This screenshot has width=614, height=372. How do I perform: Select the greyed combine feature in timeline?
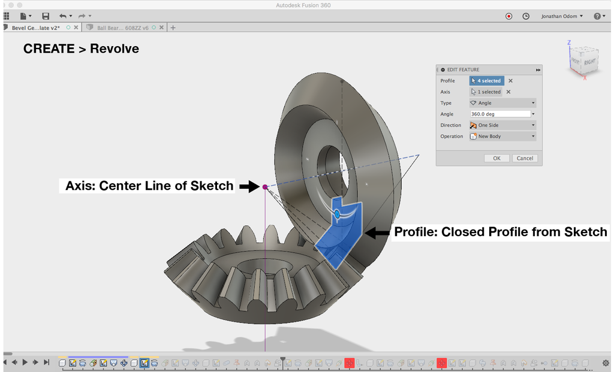(483, 363)
